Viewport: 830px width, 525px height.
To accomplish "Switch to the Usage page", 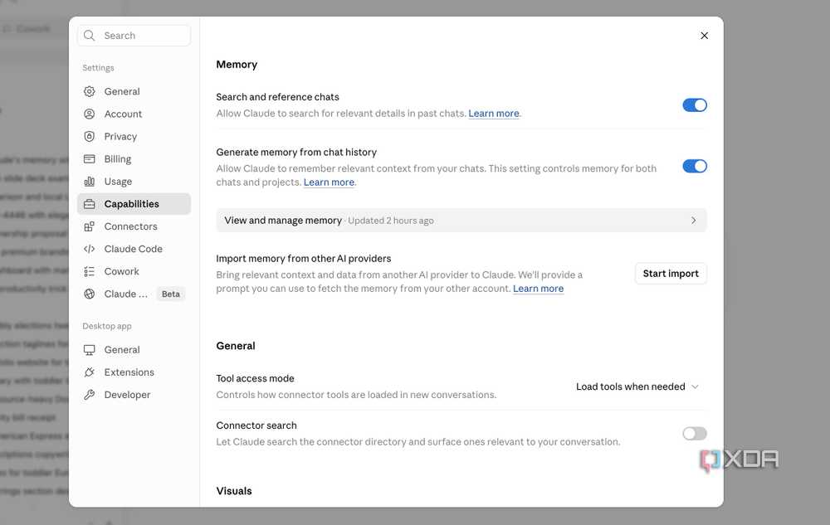I will 134,182.
